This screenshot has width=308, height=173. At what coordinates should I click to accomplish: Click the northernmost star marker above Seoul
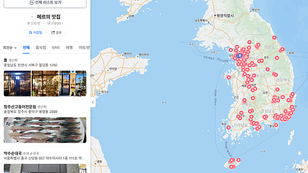pyautogui.click(x=249, y=42)
